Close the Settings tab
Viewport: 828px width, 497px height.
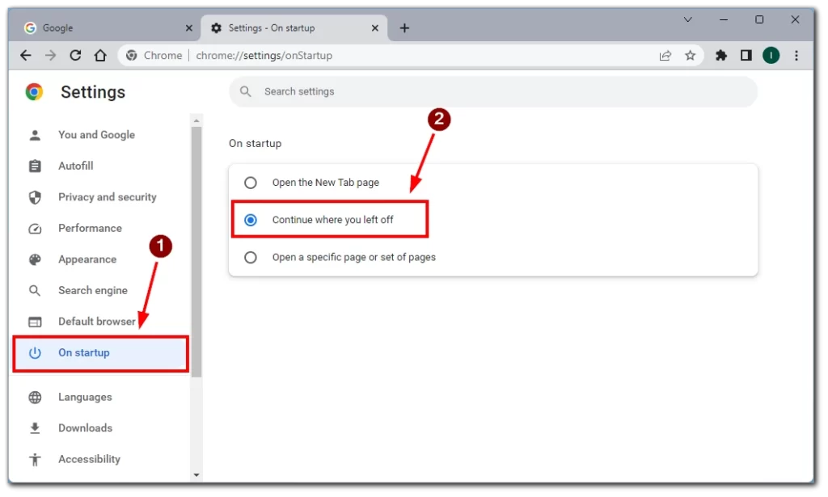point(375,28)
